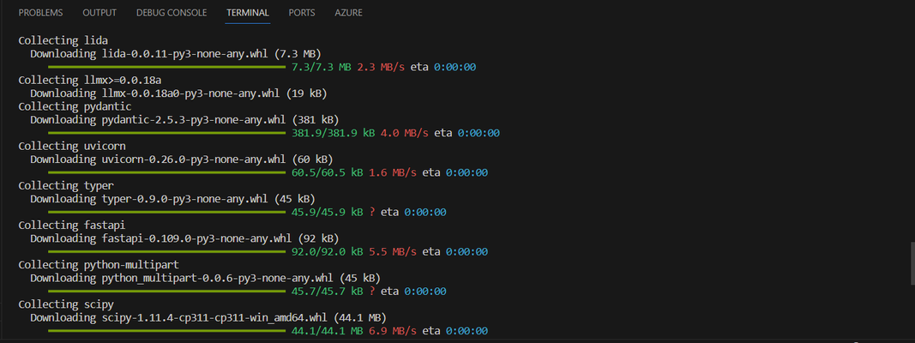Screen dimensions: 915x343
Task: Select the TERMINAL tab
Action: coord(248,12)
